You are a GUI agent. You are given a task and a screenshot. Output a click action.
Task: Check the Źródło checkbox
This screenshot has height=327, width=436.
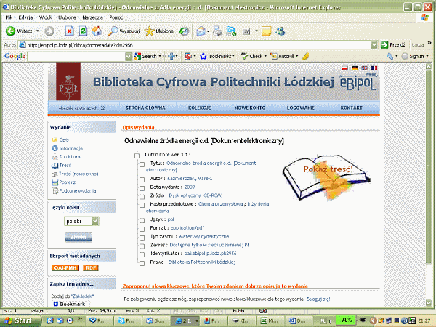142,197
